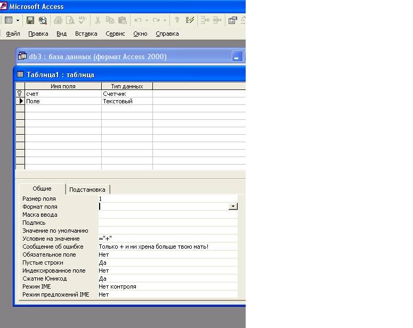
Task: Select the счет row key selector
Action: coord(20,94)
